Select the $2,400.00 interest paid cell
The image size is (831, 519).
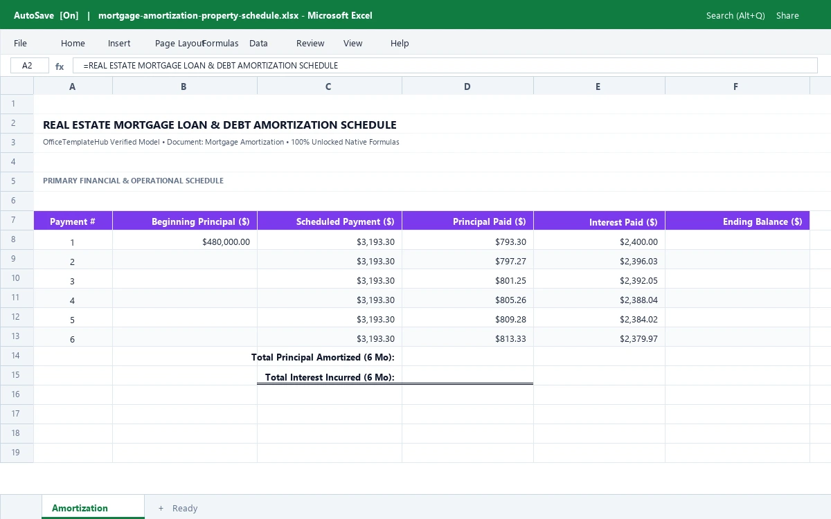(599, 240)
